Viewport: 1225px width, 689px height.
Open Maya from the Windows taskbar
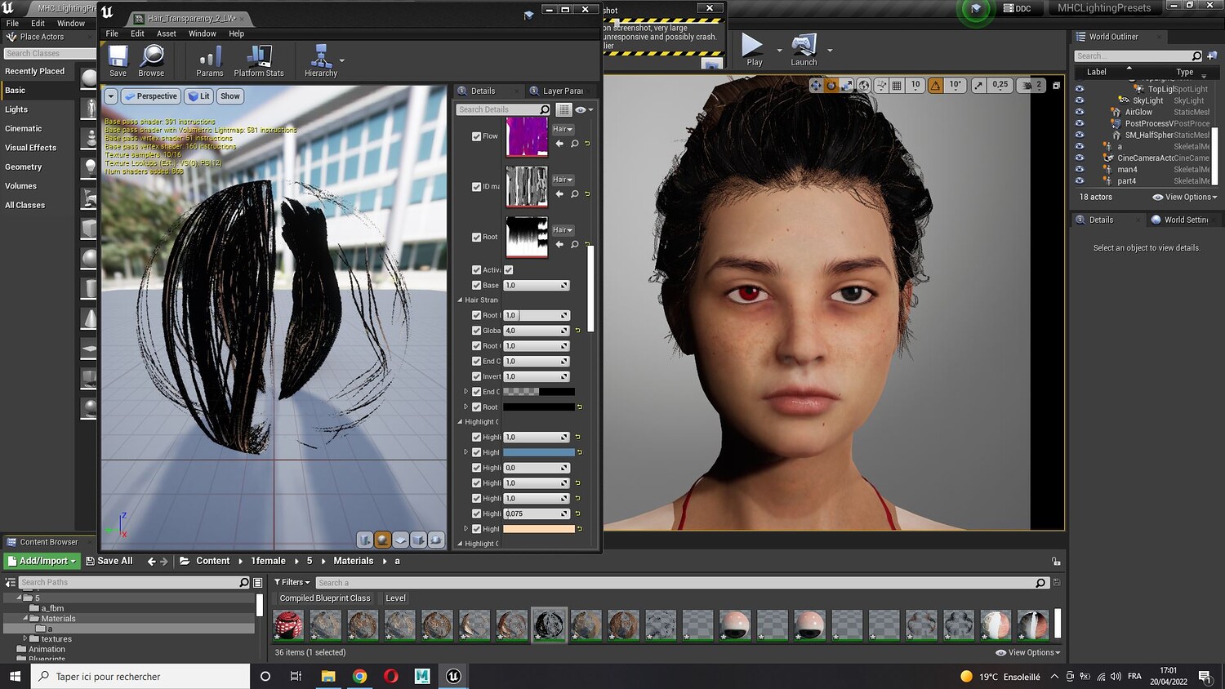pyautogui.click(x=422, y=676)
